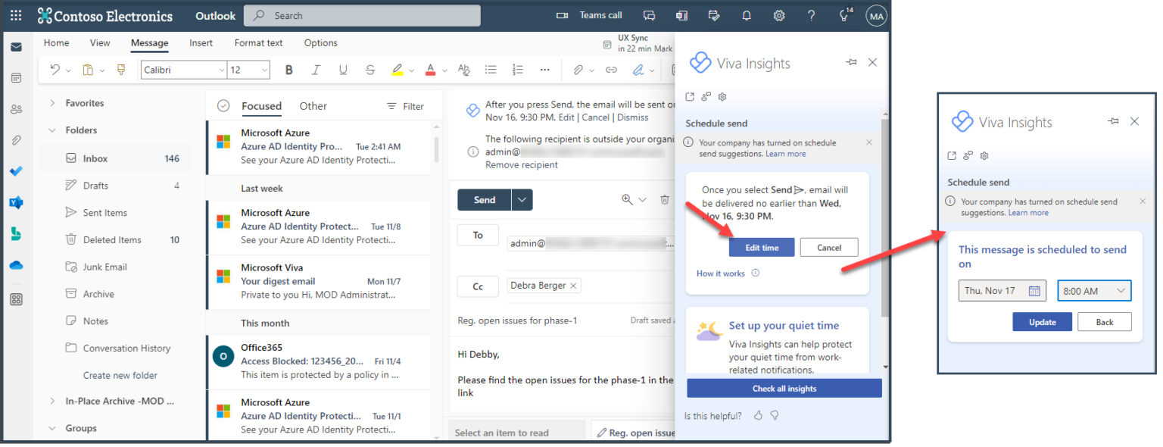This screenshot has width=1163, height=447.
Task: Click the Outlook notifications bell
Action: tap(746, 14)
